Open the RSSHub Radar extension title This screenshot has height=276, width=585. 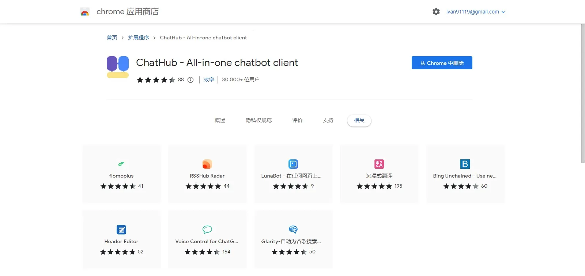pyautogui.click(x=207, y=176)
